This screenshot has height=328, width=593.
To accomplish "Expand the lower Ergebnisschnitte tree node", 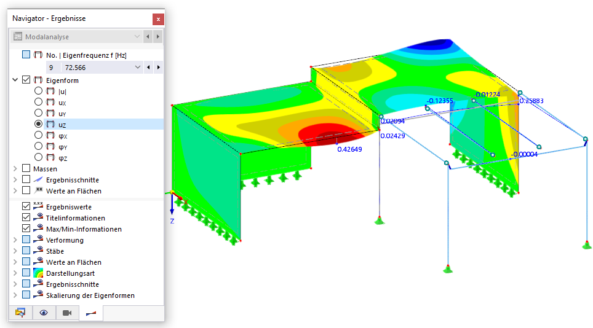I will (15, 284).
